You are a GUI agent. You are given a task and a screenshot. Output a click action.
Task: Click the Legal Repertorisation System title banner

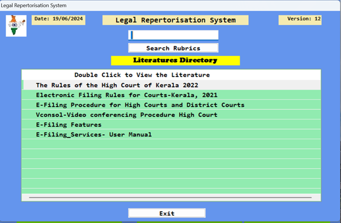click(176, 20)
